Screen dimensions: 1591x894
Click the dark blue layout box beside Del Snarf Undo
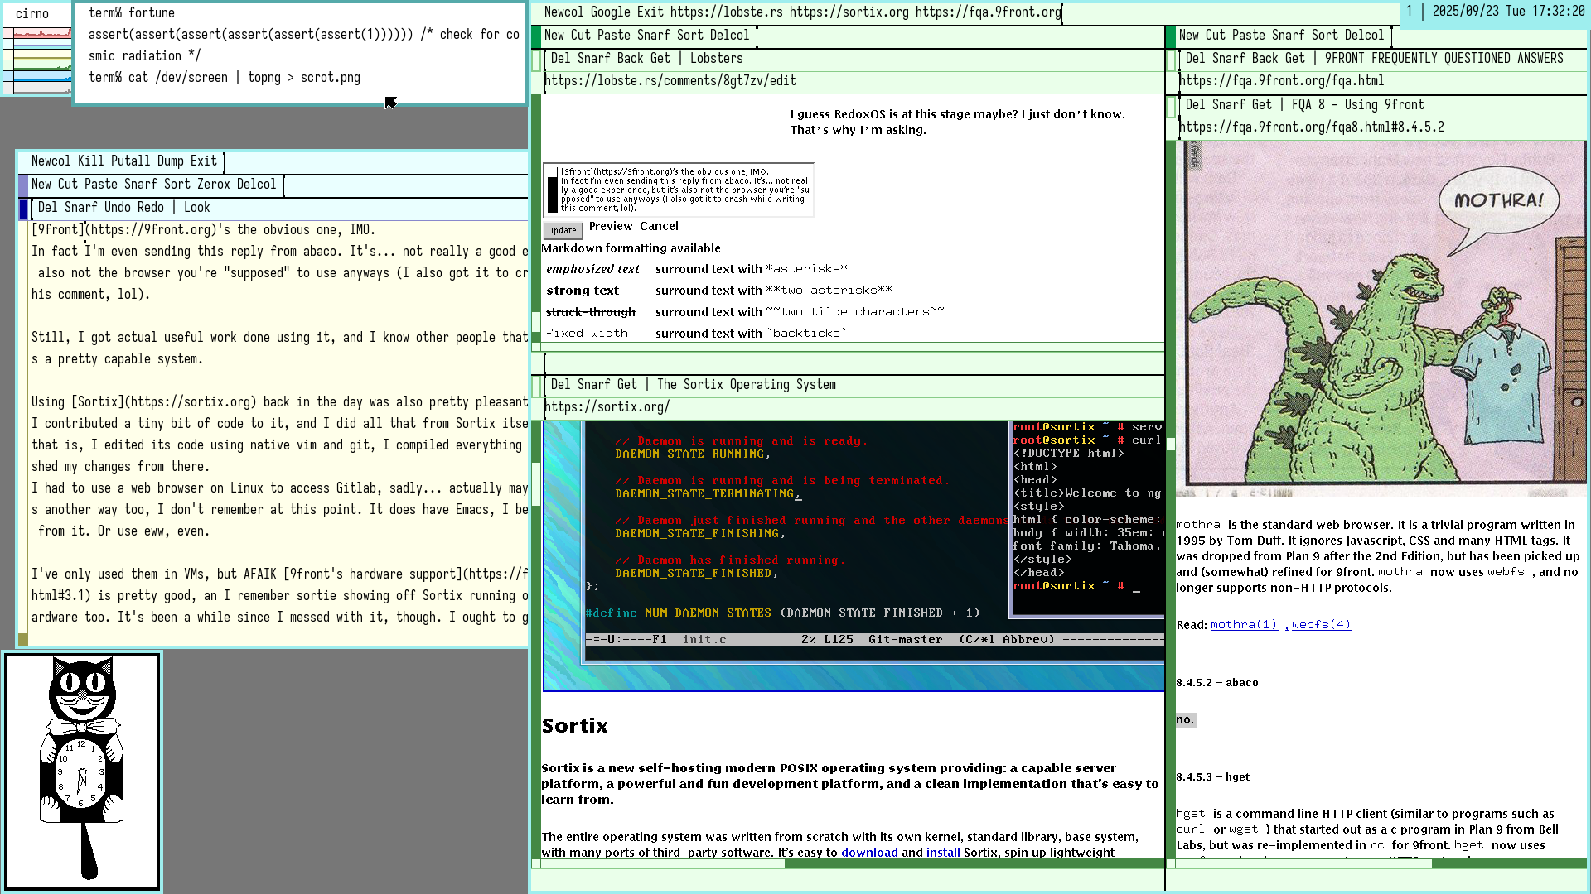pos(24,209)
